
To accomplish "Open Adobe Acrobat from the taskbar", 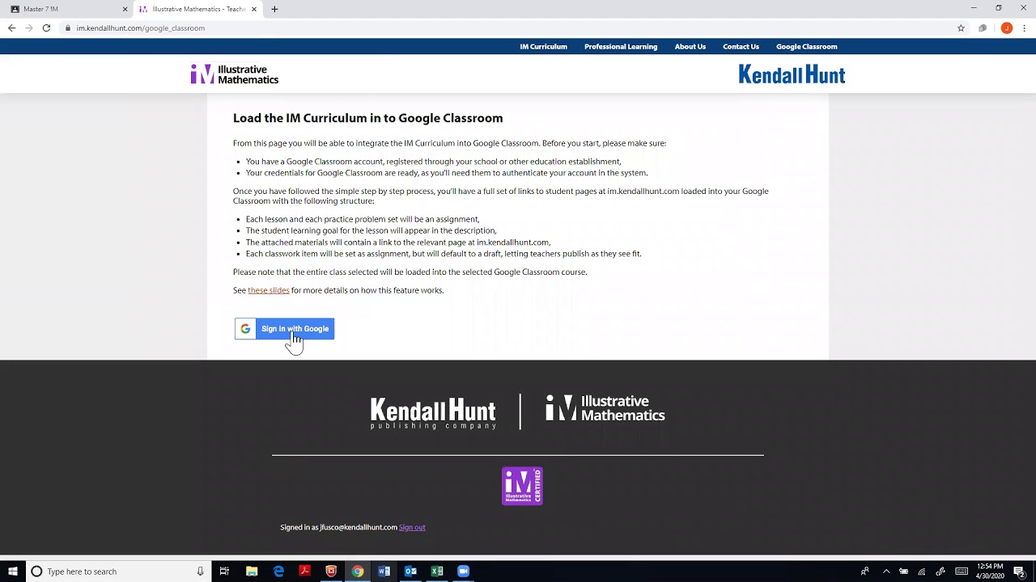I will 304,571.
